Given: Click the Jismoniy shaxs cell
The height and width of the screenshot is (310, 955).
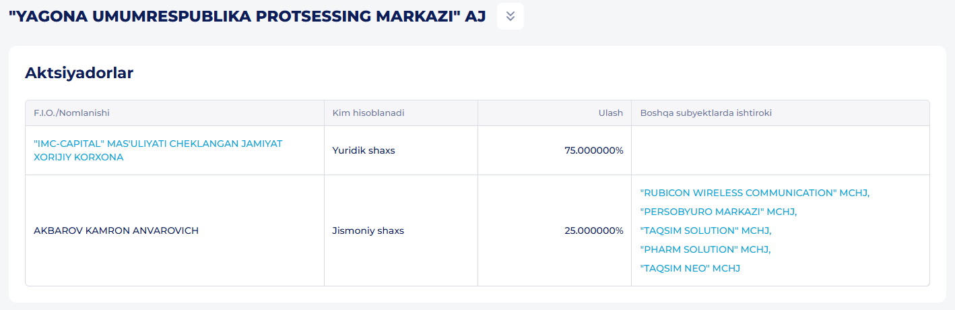Looking at the screenshot, I should pyautogui.click(x=368, y=230).
